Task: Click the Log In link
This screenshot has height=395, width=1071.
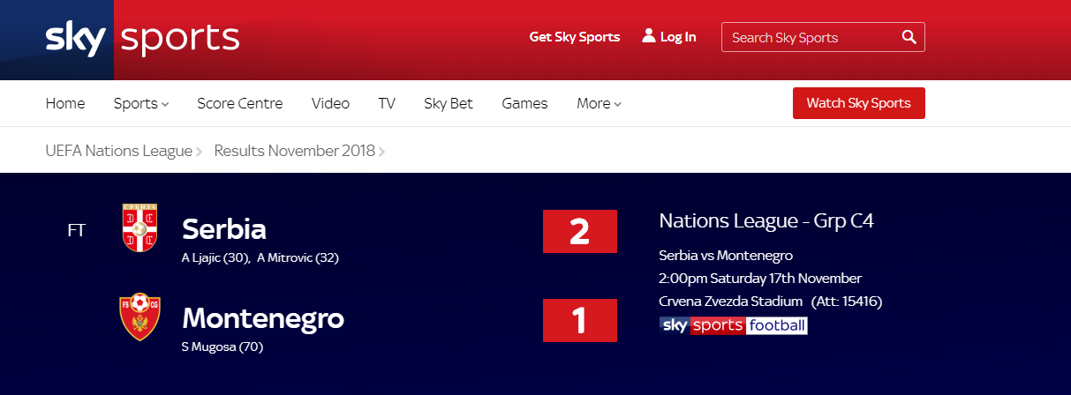Action: point(678,37)
